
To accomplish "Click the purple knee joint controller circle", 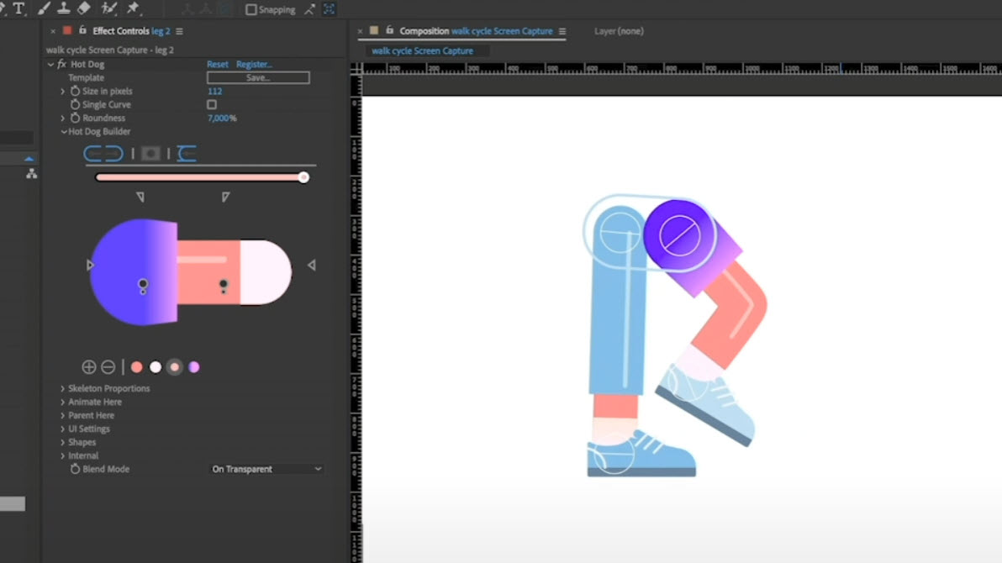I will coord(679,235).
